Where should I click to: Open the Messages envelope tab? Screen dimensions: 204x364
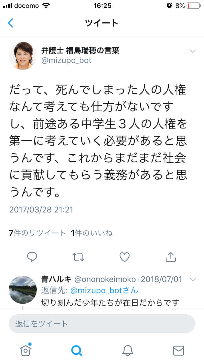pyautogui.click(x=179, y=350)
